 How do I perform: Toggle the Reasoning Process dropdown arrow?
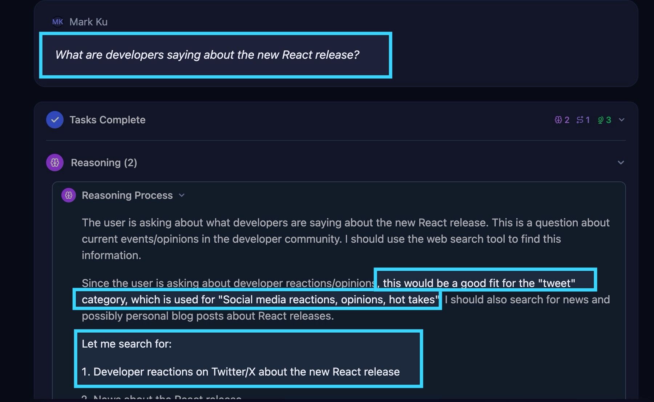point(182,195)
